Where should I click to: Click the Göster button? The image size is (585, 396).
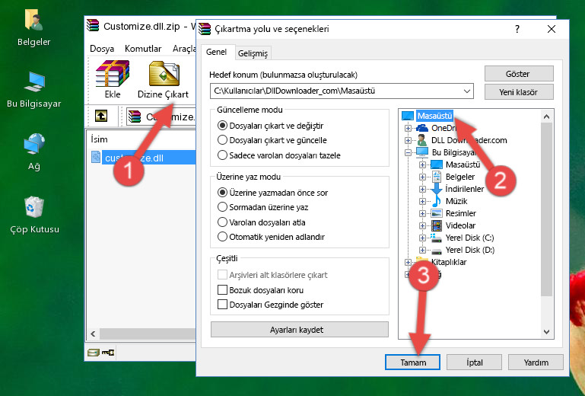519,74
